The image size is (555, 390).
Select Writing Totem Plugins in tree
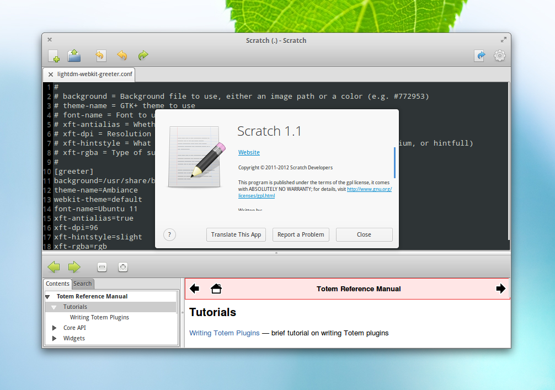(x=99, y=317)
